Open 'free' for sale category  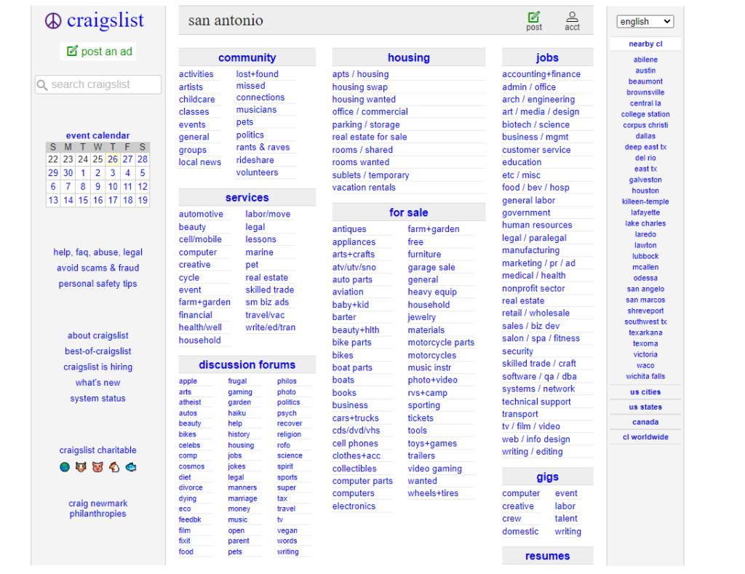[x=415, y=242]
